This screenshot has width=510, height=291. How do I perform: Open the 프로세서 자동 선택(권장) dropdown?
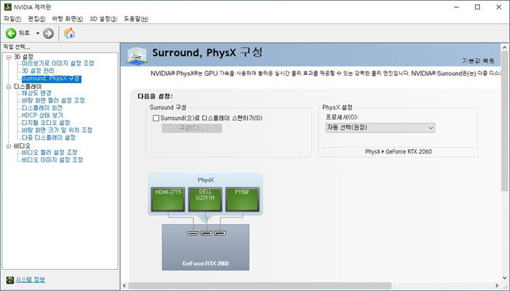380,127
